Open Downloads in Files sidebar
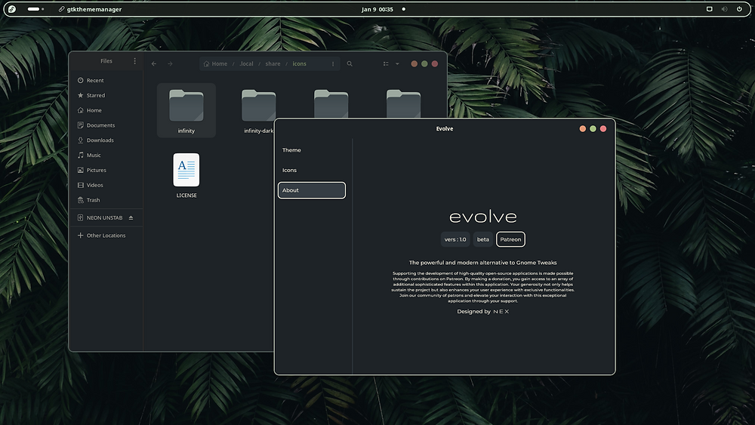 click(x=106, y=140)
